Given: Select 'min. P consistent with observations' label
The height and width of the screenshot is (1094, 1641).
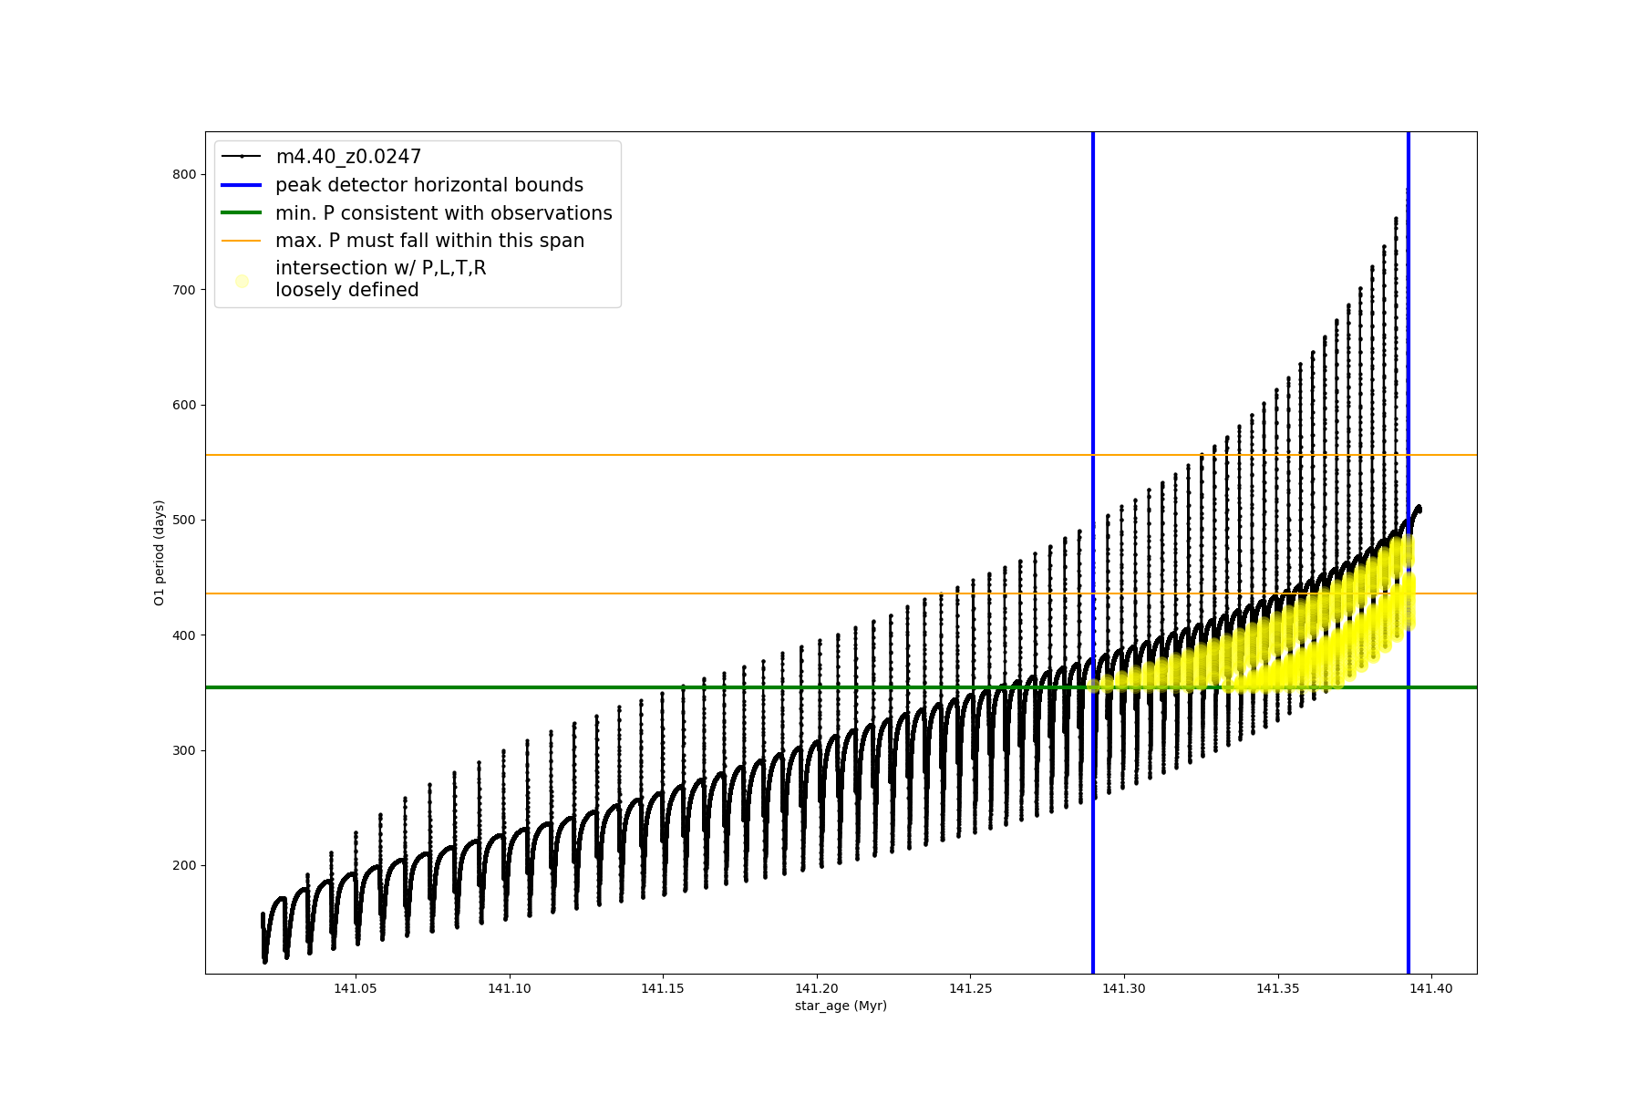Looking at the screenshot, I should coord(444,213).
